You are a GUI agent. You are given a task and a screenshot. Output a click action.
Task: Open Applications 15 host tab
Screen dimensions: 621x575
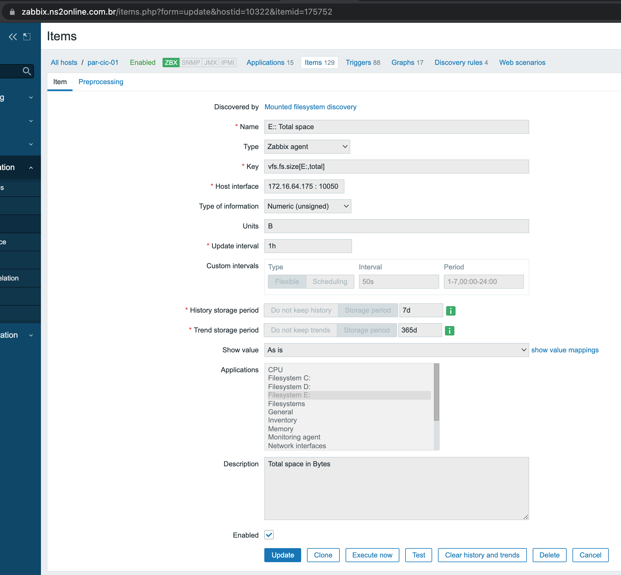click(x=270, y=63)
